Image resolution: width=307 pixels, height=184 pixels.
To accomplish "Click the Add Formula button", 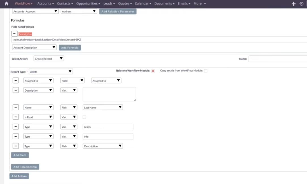I will click(x=70, y=47).
